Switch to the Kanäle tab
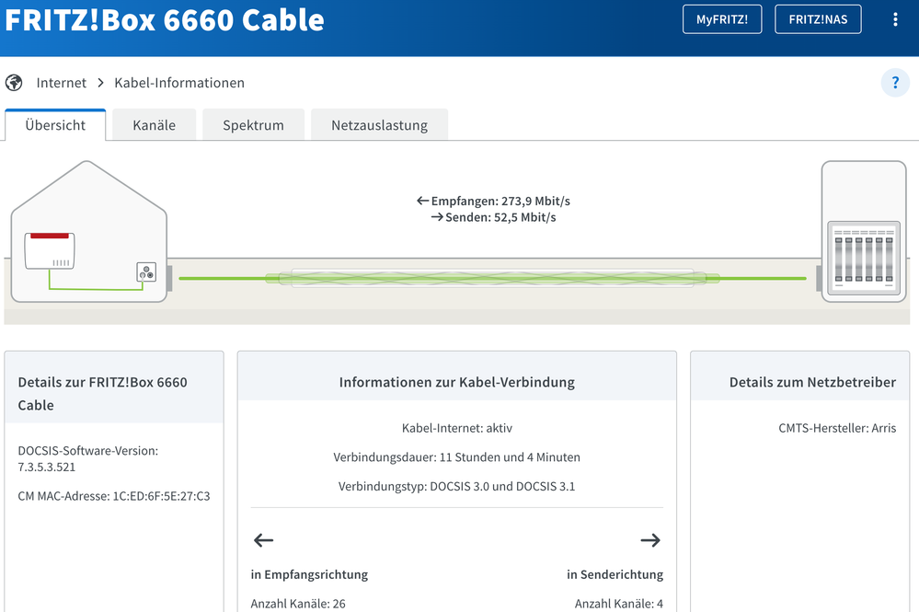 155,125
